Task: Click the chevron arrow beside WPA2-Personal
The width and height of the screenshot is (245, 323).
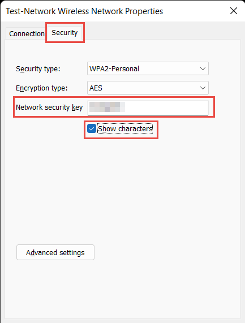Action: tap(203, 68)
